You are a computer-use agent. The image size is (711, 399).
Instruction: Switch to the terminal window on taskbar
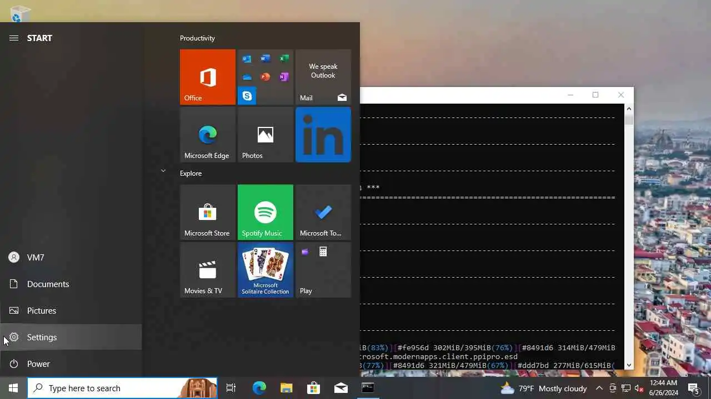pos(368,388)
